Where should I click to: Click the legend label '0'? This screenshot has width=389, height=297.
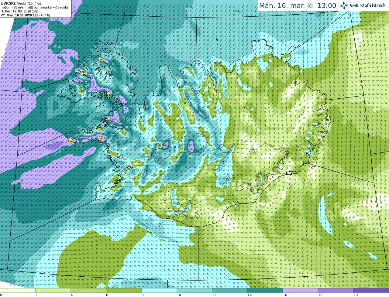(1, 295)
